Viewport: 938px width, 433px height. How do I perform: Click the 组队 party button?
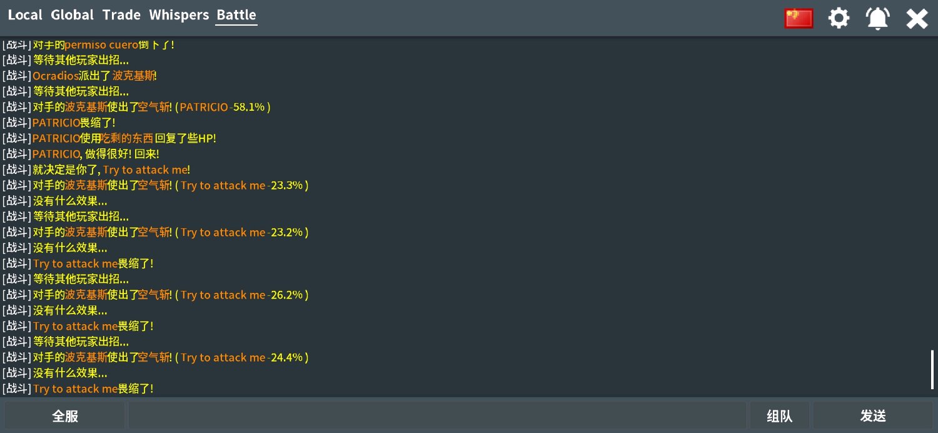[x=780, y=416]
